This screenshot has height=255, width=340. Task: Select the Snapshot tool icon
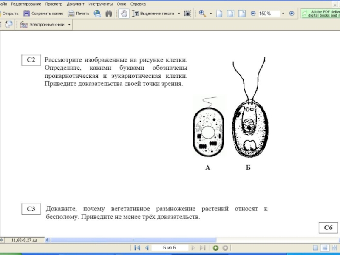[x=187, y=14]
